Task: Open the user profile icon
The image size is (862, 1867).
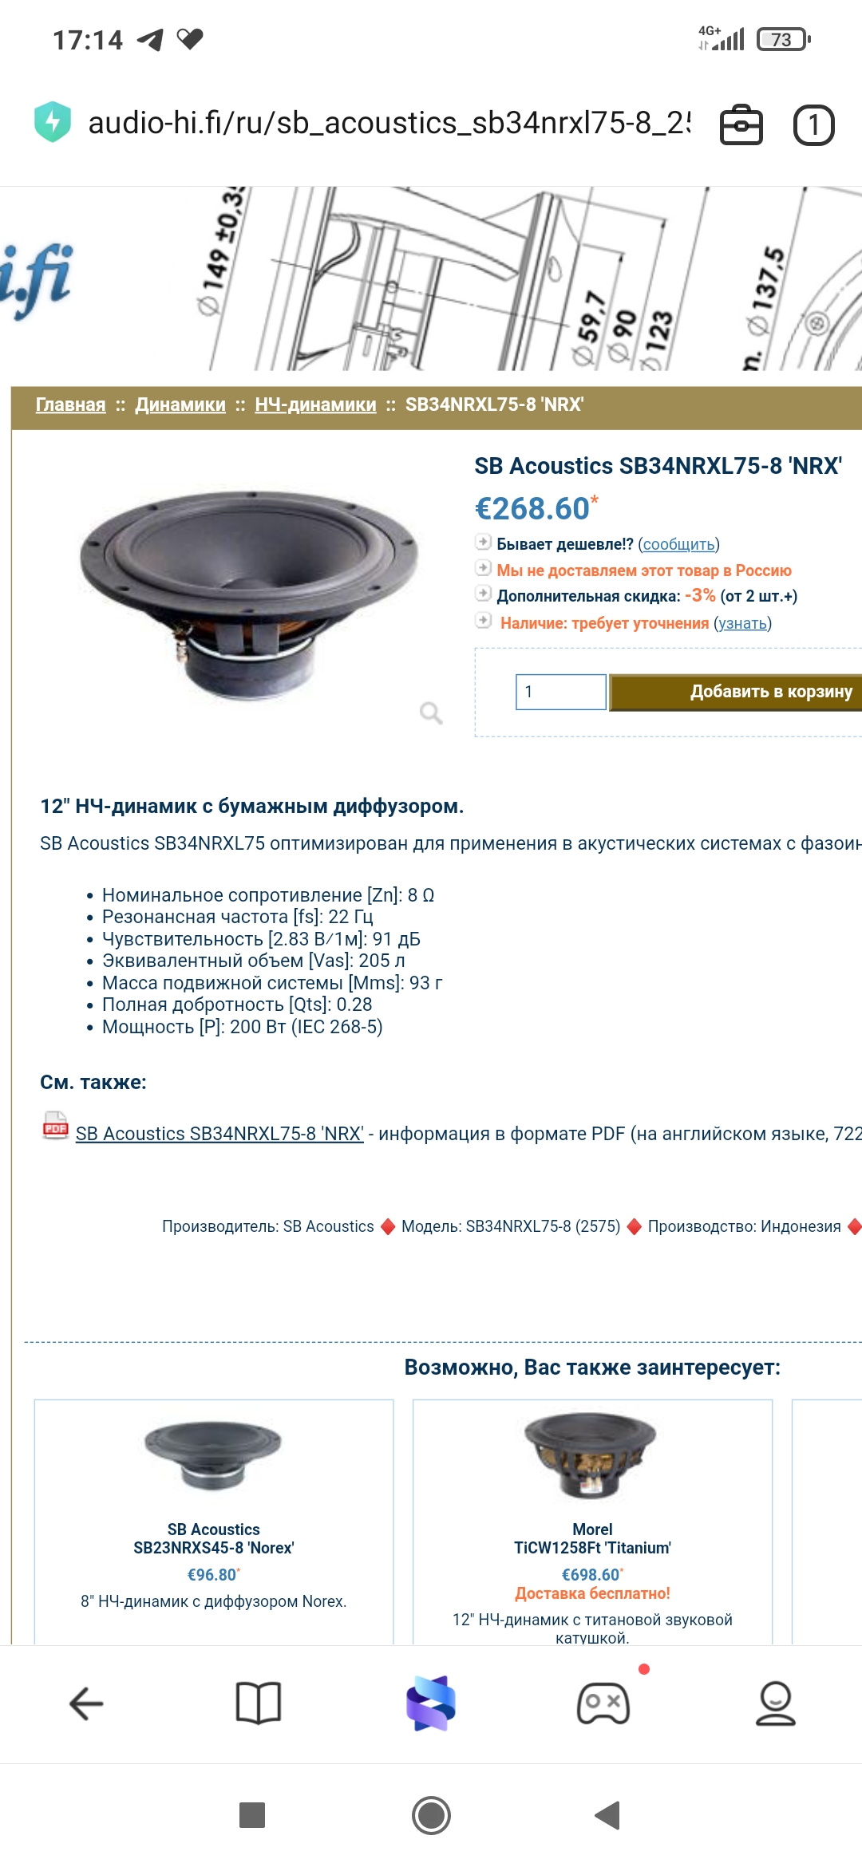Action: pyautogui.click(x=776, y=1703)
